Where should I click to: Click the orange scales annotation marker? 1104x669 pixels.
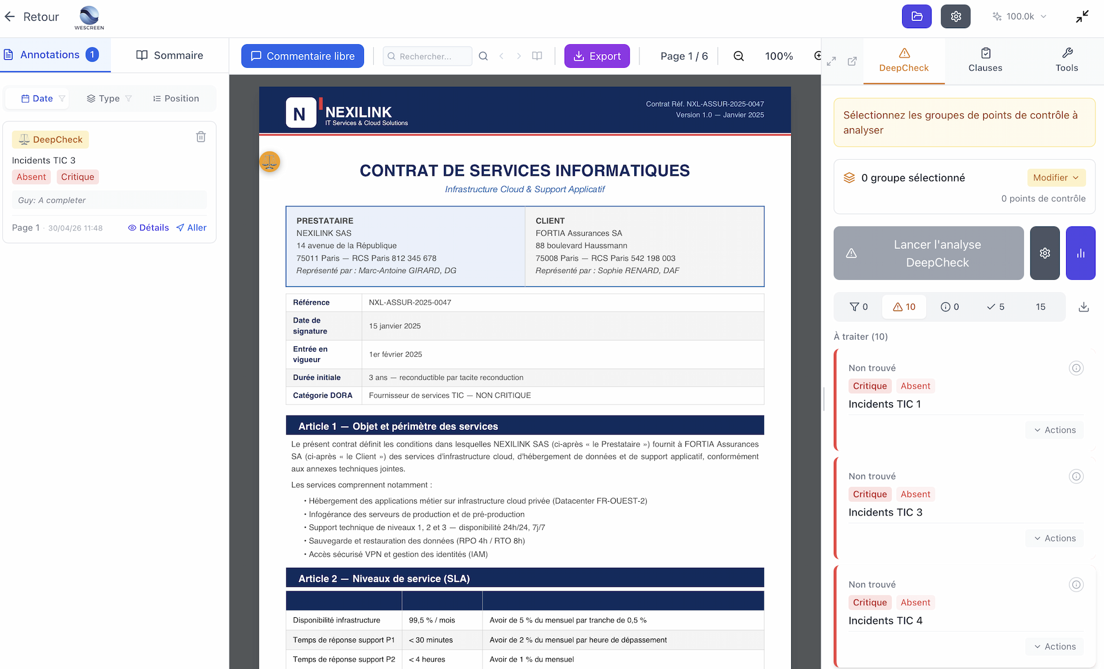point(270,162)
